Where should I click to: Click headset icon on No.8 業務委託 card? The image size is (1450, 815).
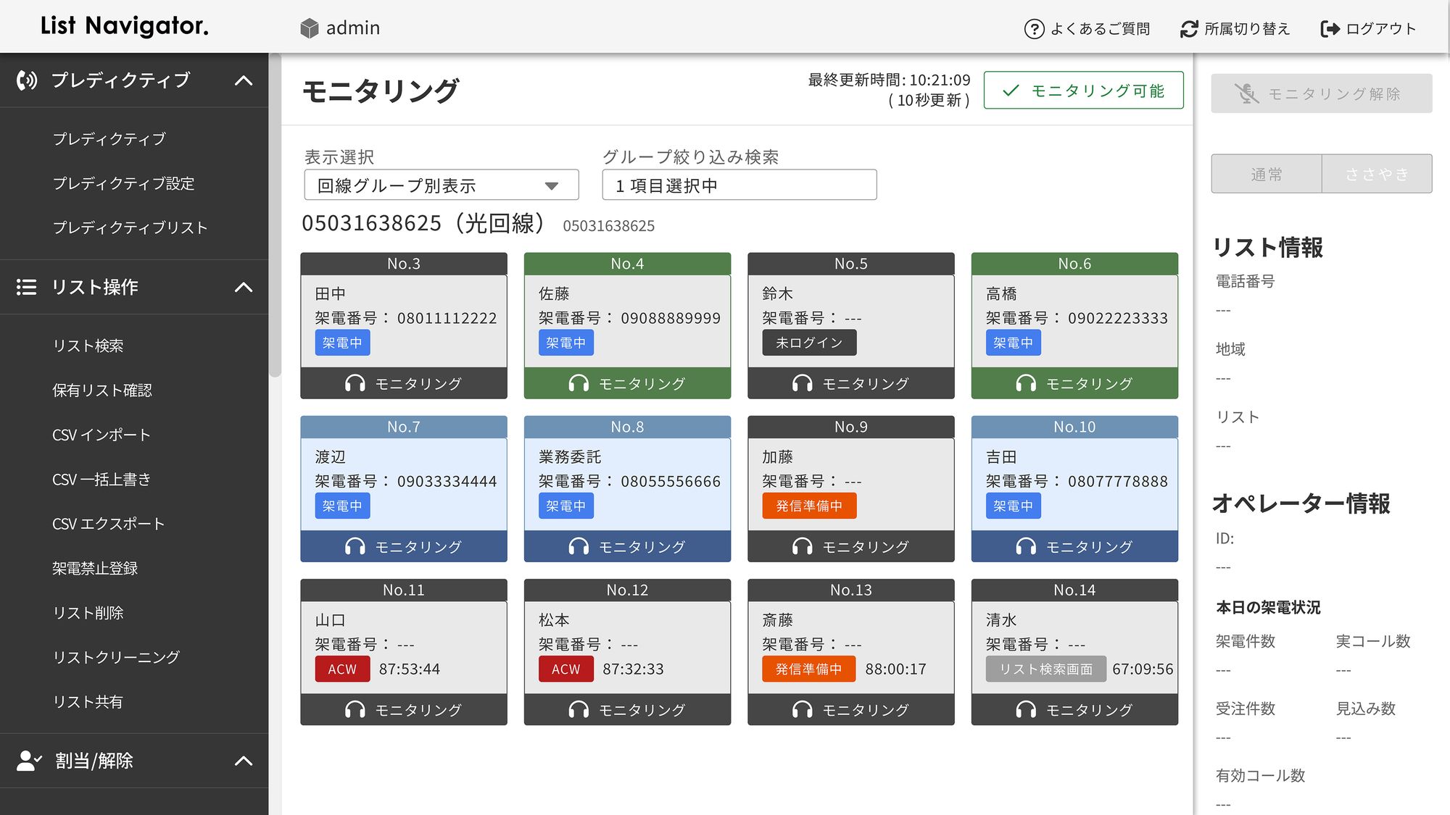tap(579, 546)
